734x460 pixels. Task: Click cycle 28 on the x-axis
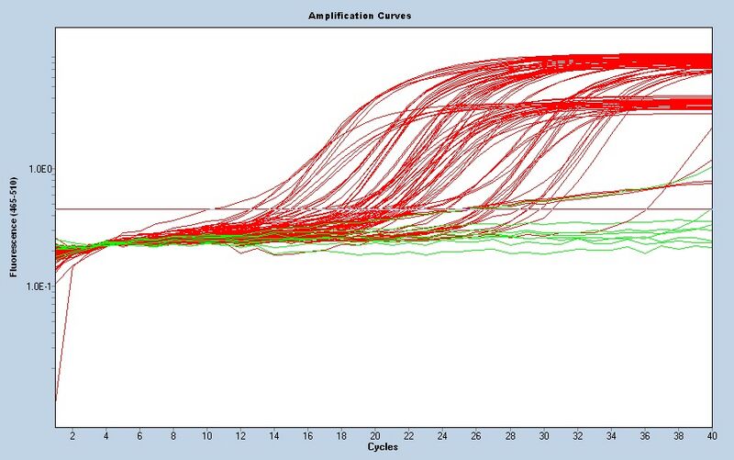(x=510, y=437)
